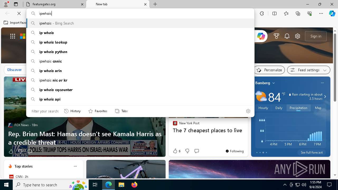Filter search by Tabs
The image size is (338, 190).
point(121,111)
